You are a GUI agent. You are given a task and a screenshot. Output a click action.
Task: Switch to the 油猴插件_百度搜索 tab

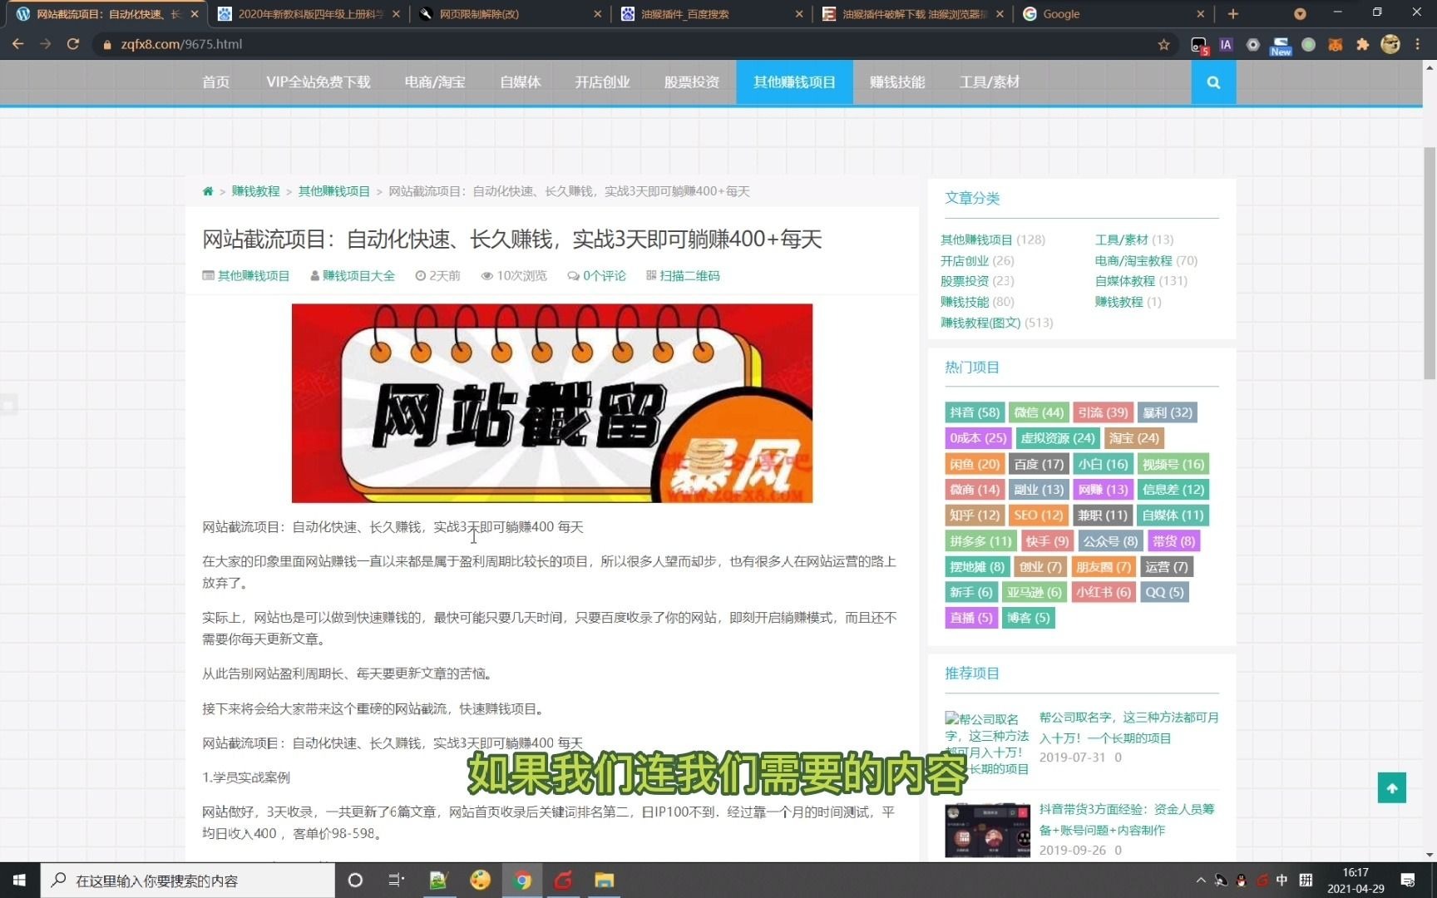(x=712, y=13)
